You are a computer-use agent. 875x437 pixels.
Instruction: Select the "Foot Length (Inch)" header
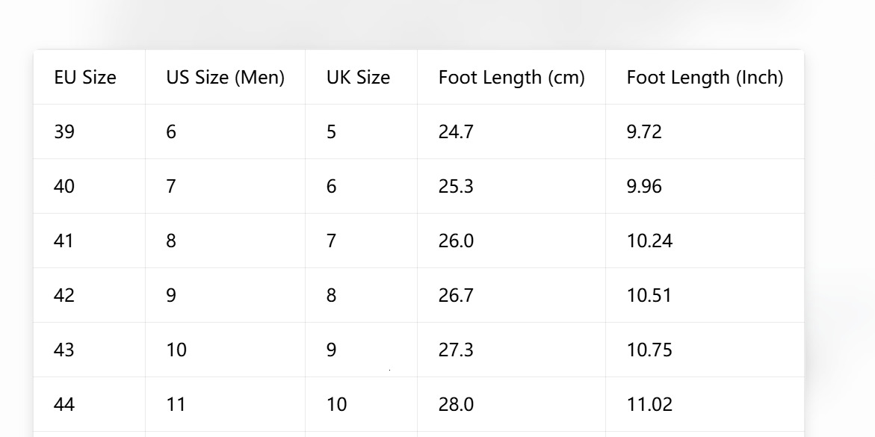pyautogui.click(x=705, y=77)
